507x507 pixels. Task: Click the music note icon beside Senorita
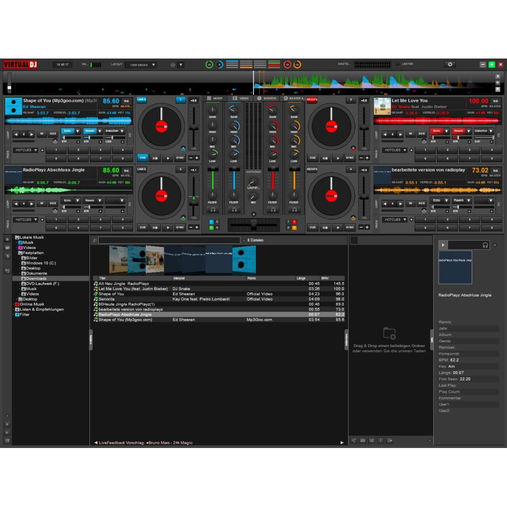(95, 299)
